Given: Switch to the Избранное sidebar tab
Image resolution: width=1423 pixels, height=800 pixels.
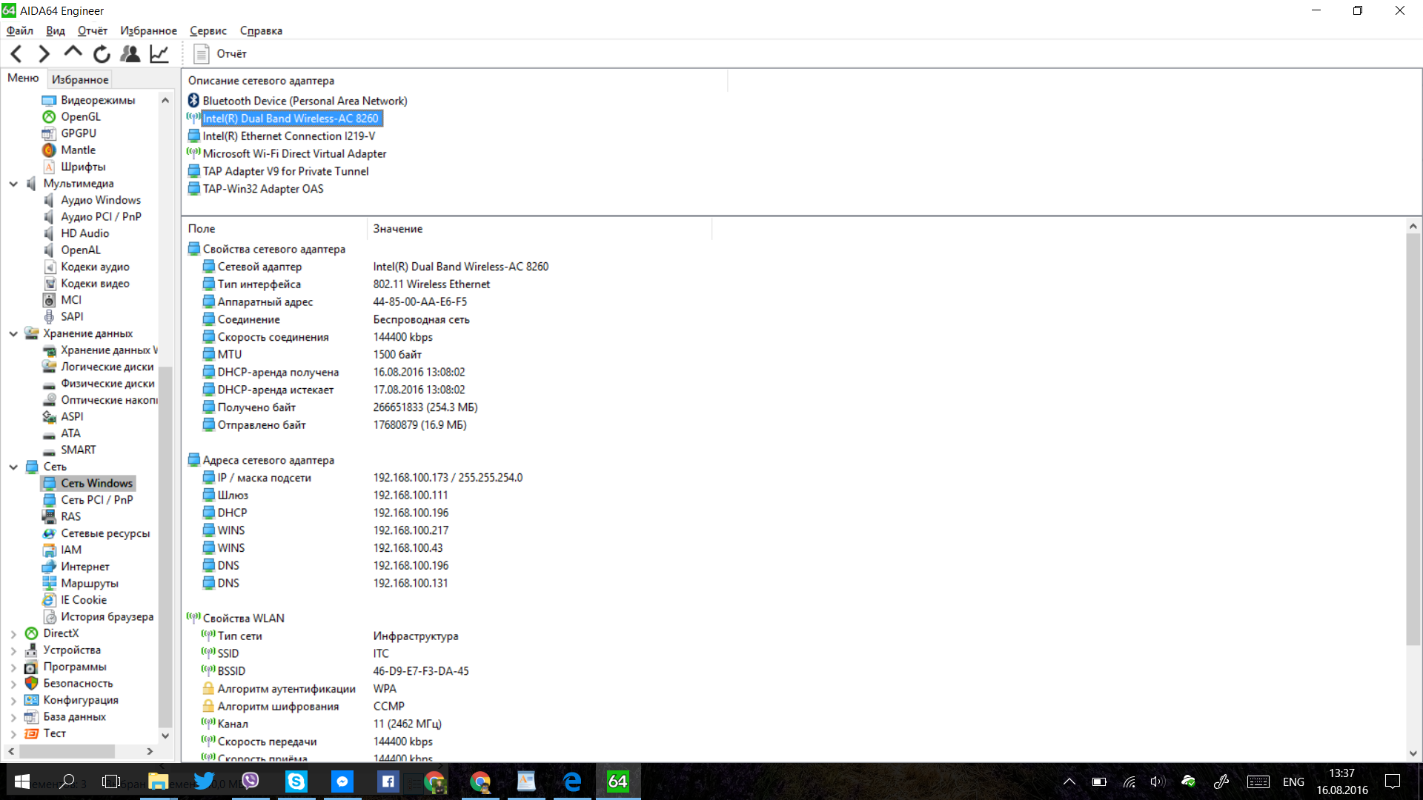Looking at the screenshot, I should point(80,79).
